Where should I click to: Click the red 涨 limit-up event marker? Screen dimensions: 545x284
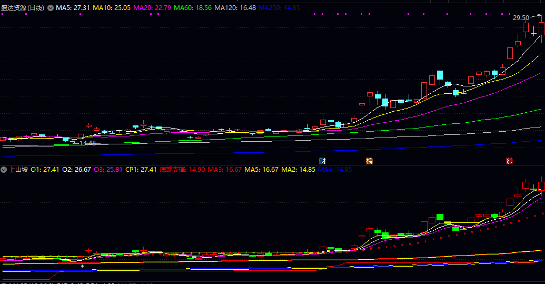tap(509, 161)
